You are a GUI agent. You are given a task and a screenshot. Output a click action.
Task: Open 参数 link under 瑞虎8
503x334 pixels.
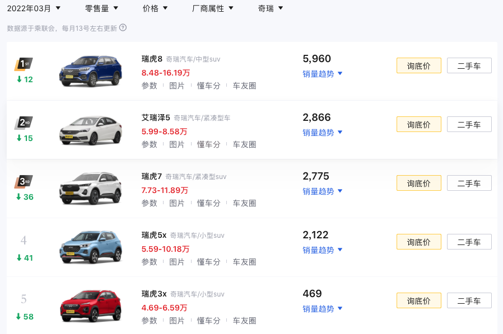[149, 86]
